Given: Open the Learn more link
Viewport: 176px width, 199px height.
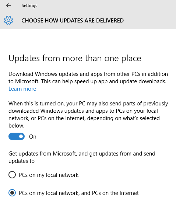Looking at the screenshot, I should pos(22,89).
